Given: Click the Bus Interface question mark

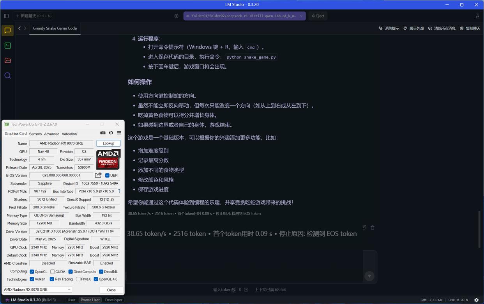Looking at the screenshot, I should tap(119, 191).
